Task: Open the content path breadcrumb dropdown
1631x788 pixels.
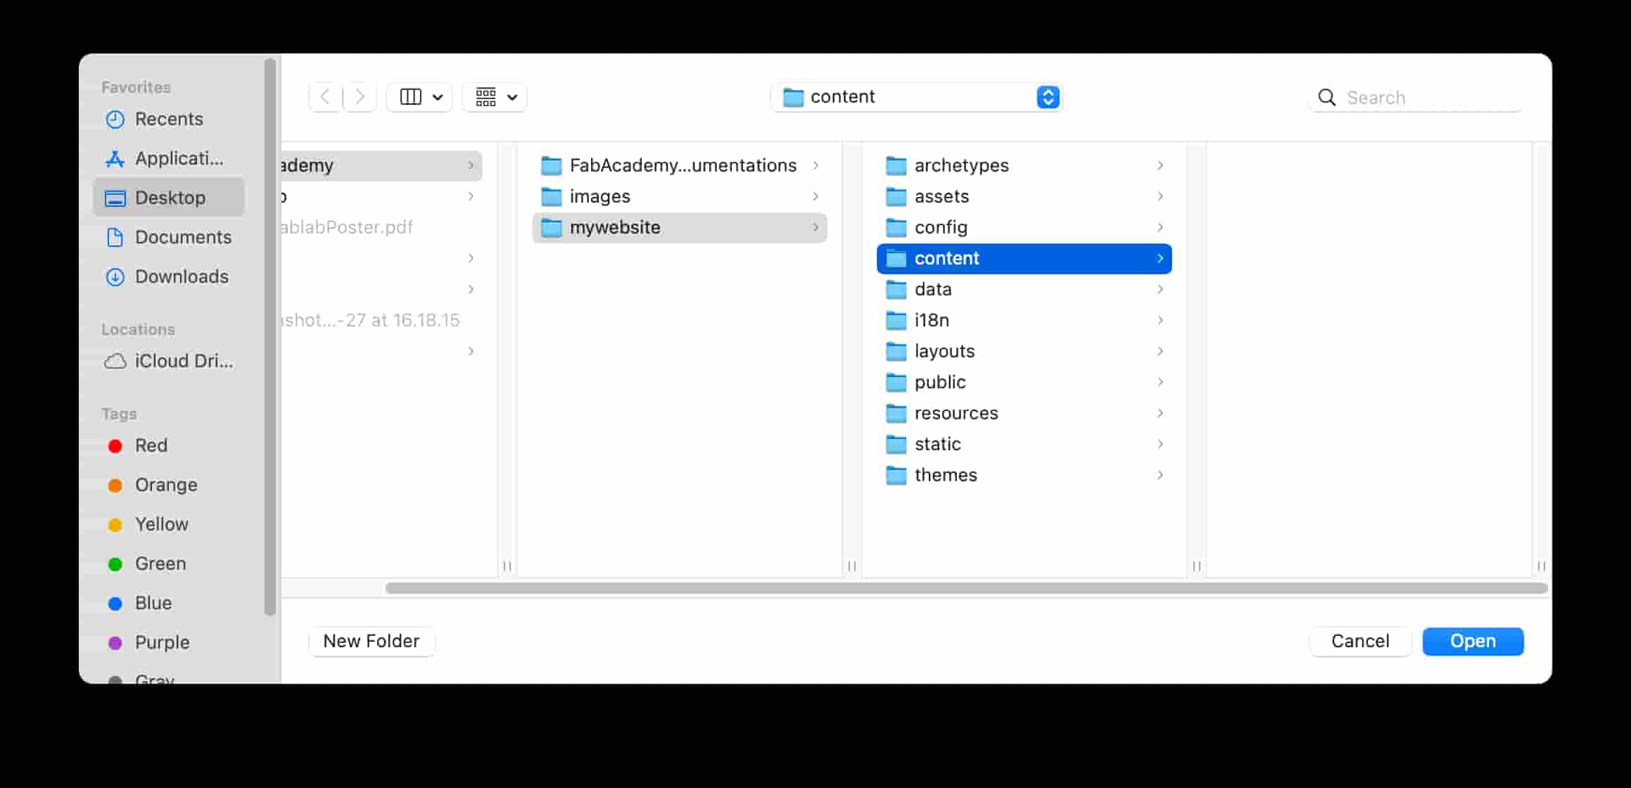Action: point(1048,96)
